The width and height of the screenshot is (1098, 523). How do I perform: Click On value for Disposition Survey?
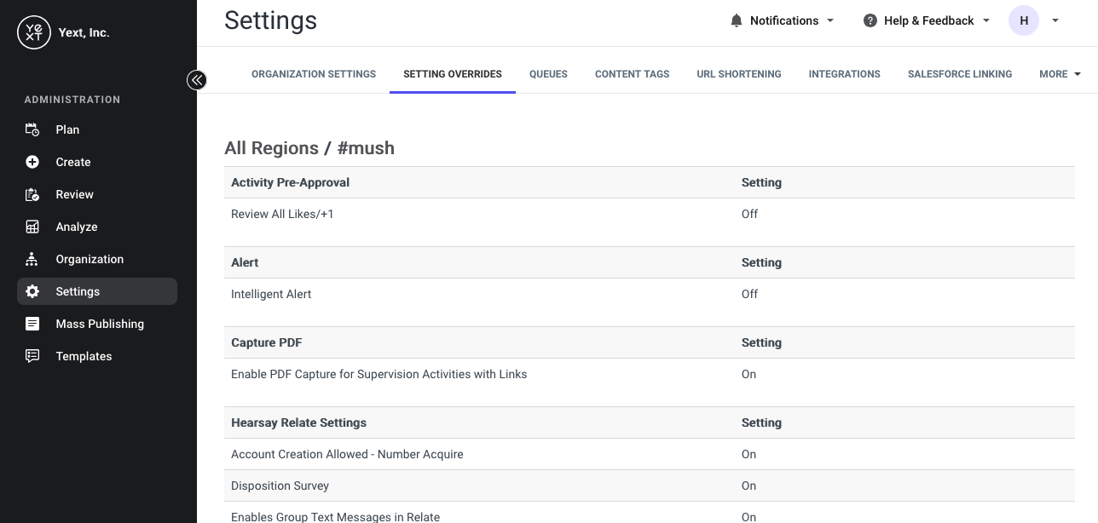(x=748, y=486)
